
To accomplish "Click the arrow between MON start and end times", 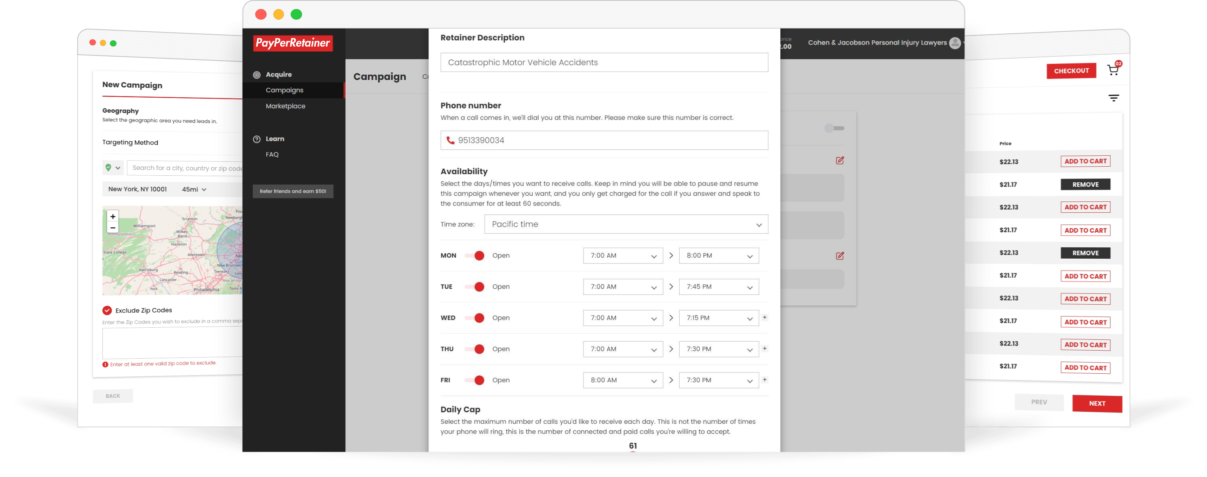I will [x=671, y=255].
